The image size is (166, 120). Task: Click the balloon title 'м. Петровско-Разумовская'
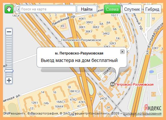[79, 53]
